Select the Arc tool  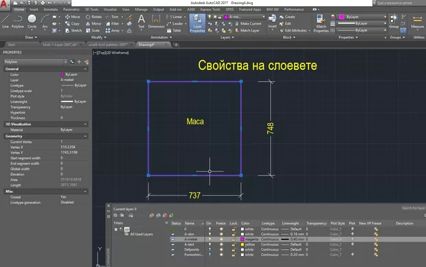(45, 21)
